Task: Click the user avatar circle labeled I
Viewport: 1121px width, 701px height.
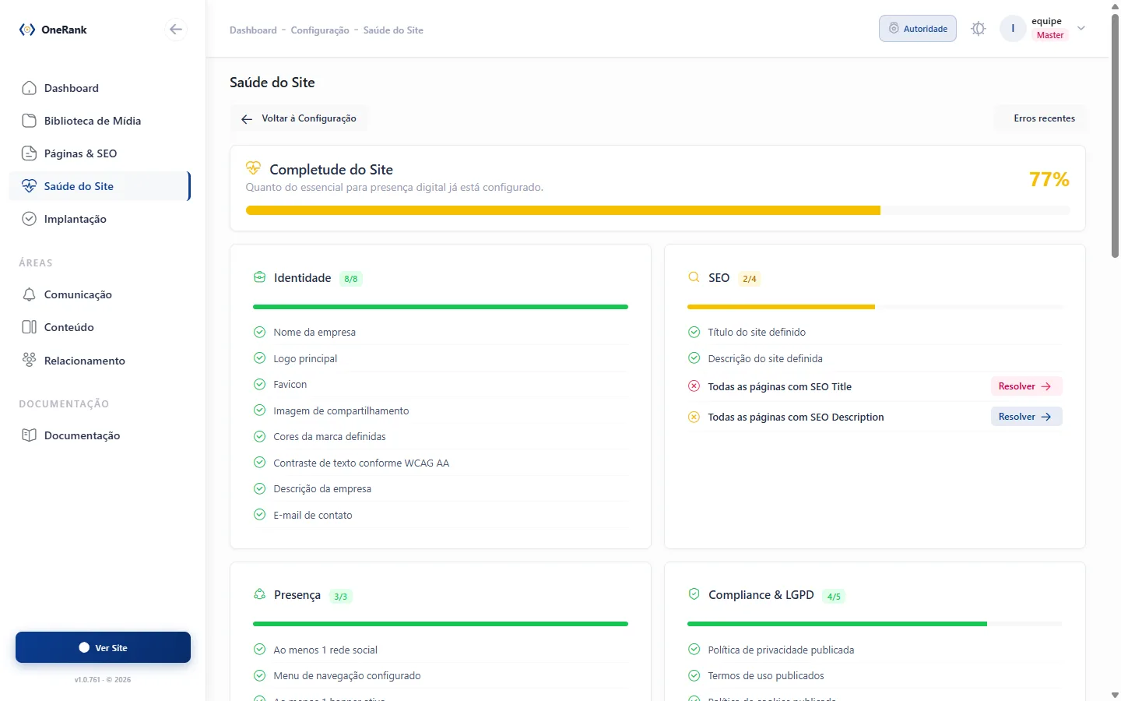Action: 1013,29
